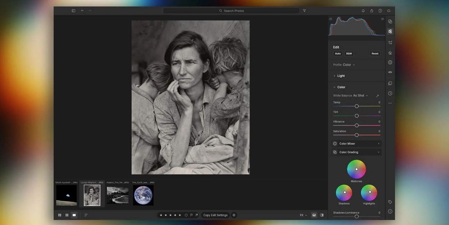The width and height of the screenshot is (449, 225).
Task: Open the notifications bell
Action: 363,11
